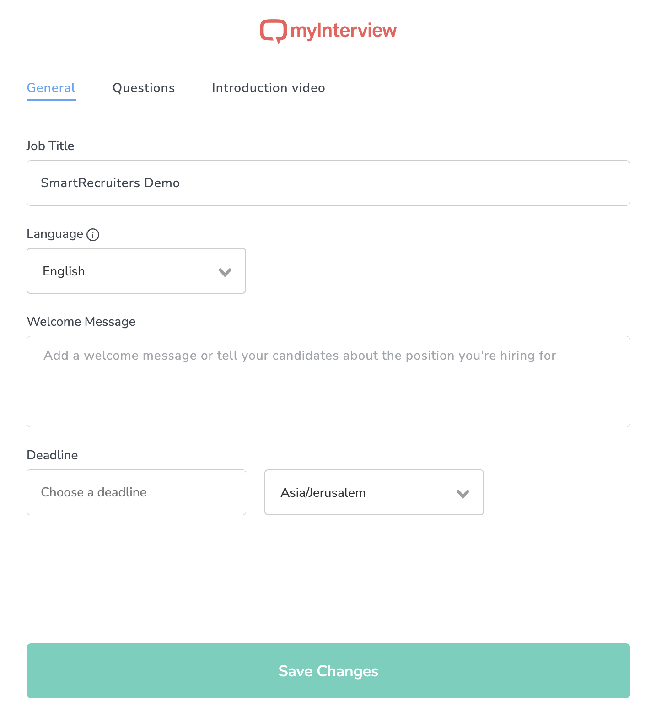This screenshot has width=656, height=712.
Task: Open the Choose a deadline date field
Action: pos(136,492)
